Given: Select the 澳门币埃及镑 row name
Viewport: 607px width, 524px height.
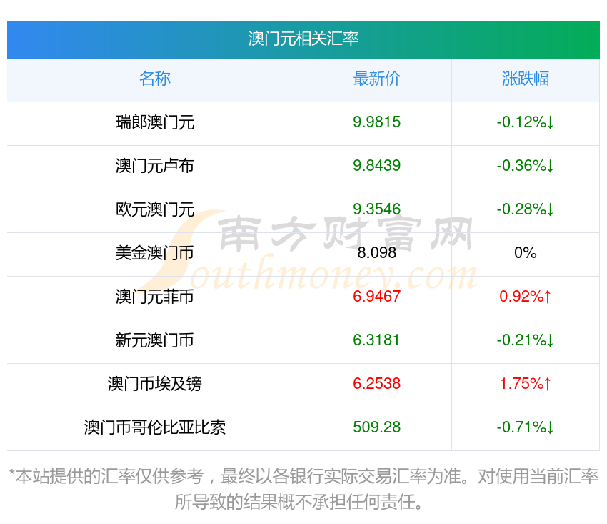Looking at the screenshot, I should click(155, 384).
